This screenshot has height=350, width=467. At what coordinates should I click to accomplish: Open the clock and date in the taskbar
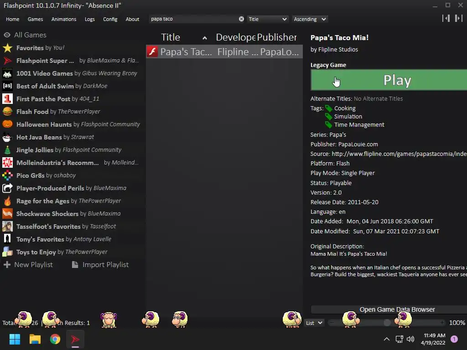[433, 339]
